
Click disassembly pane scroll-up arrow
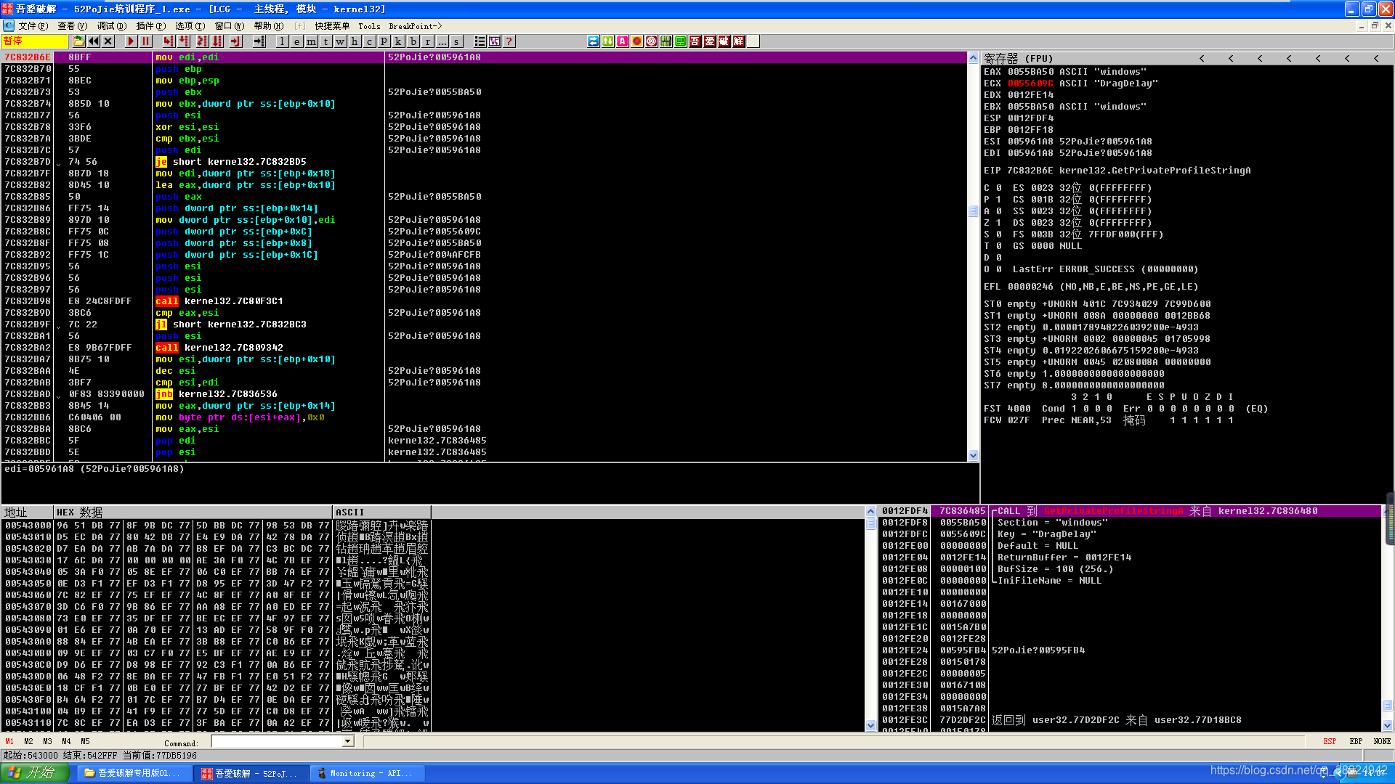click(x=973, y=57)
